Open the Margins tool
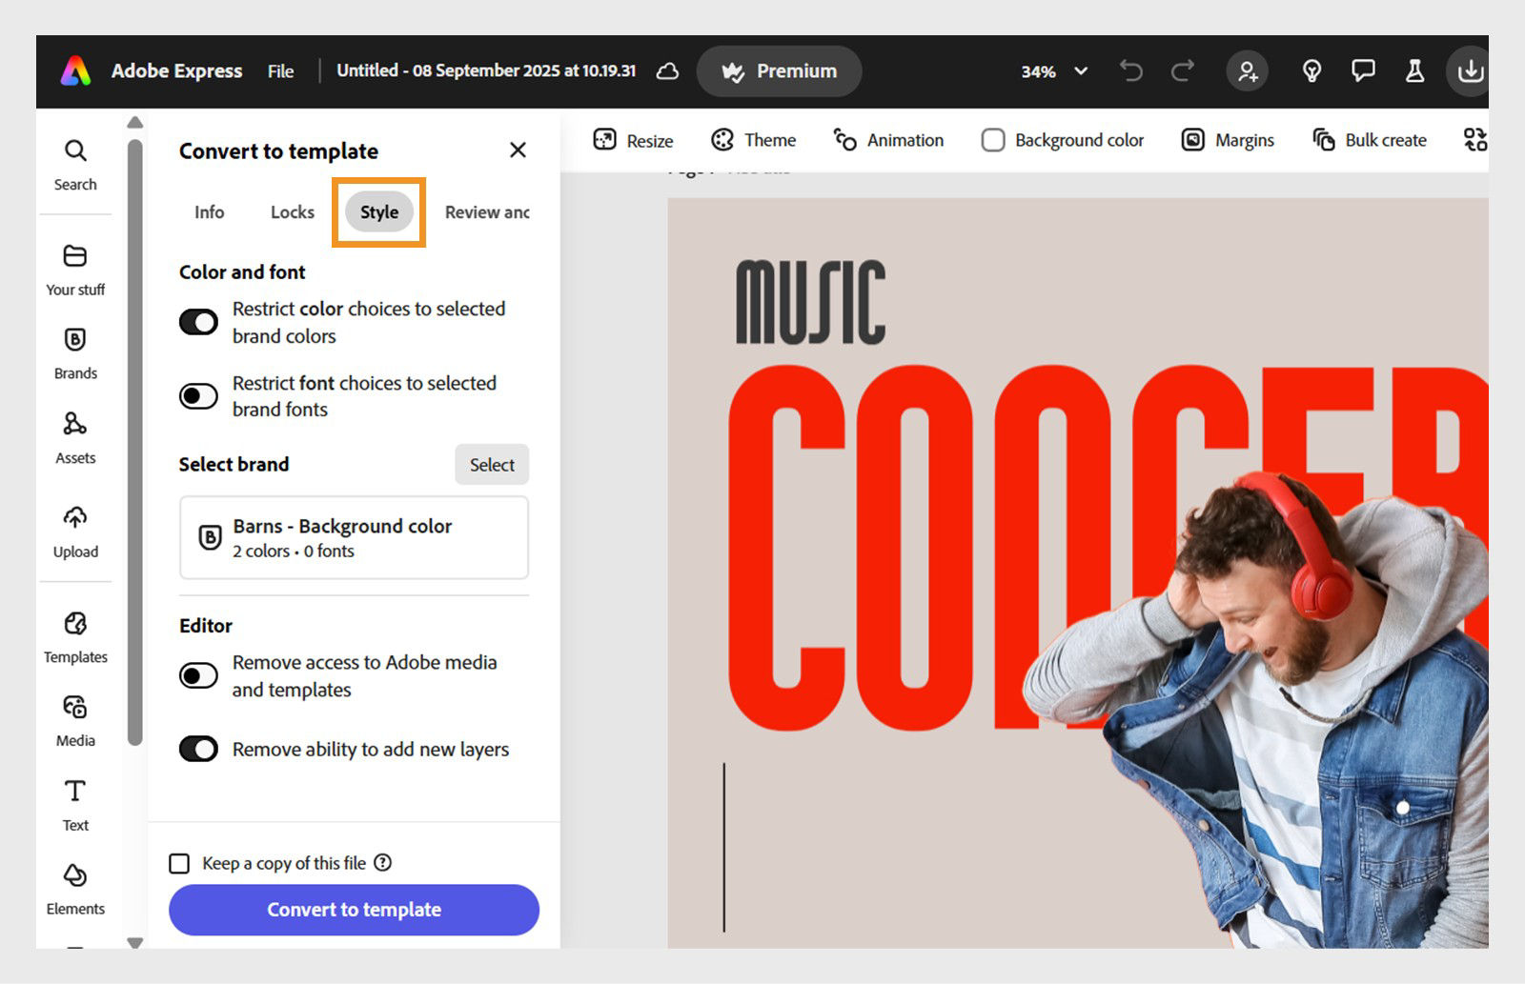Viewport: 1525px width, 984px height. click(x=1228, y=140)
